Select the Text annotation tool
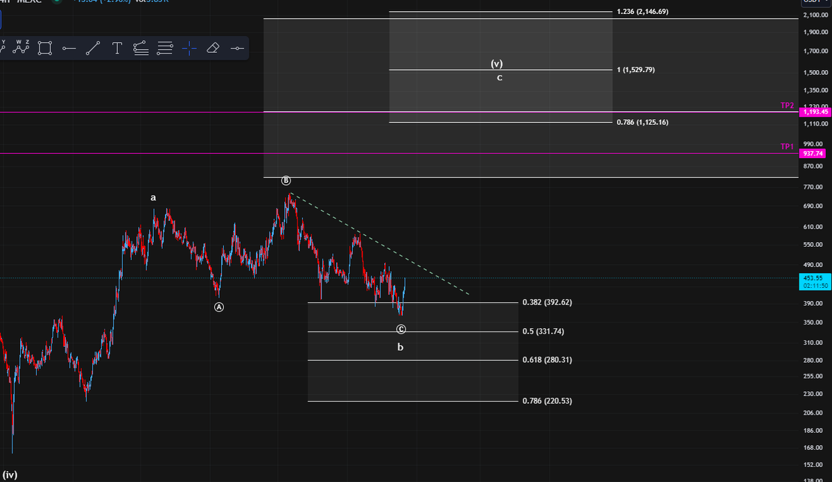 [x=117, y=48]
